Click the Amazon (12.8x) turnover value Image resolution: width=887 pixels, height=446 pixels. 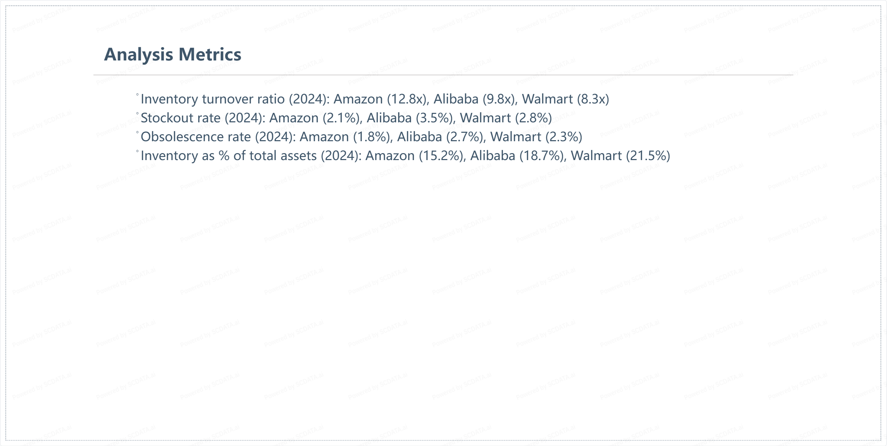(x=381, y=99)
